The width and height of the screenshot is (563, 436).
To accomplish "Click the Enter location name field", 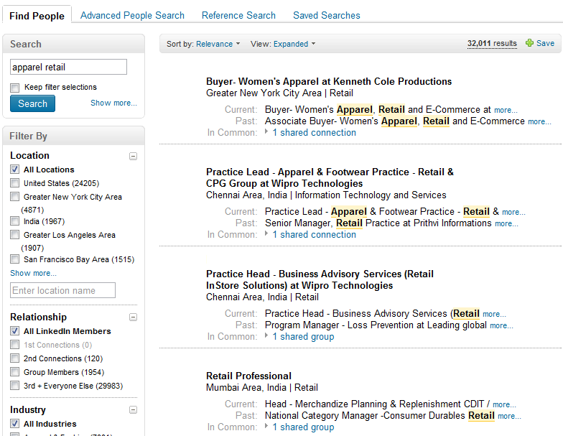I will 63,290.
